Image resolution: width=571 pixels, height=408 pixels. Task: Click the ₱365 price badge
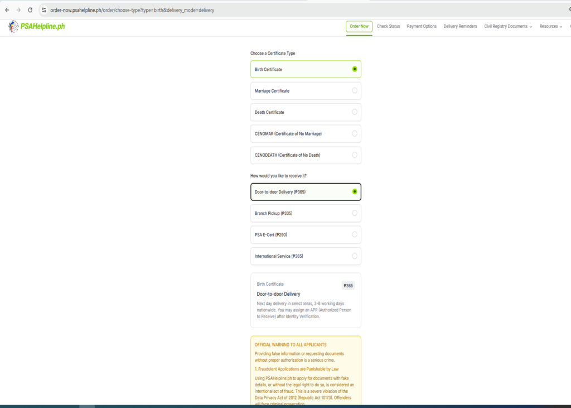[348, 286]
